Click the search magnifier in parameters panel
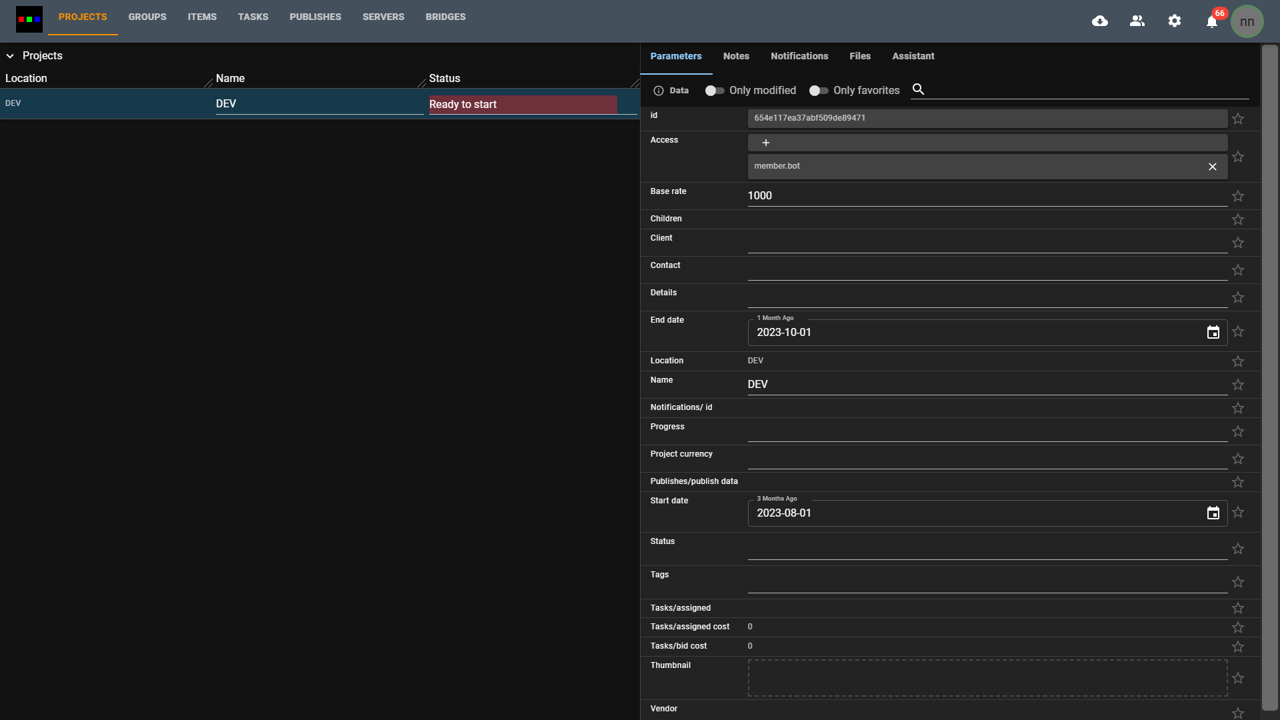This screenshot has height=720, width=1280. 918,89
